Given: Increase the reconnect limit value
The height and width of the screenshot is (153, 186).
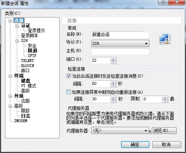Looking at the screenshot, I should tap(165, 98).
